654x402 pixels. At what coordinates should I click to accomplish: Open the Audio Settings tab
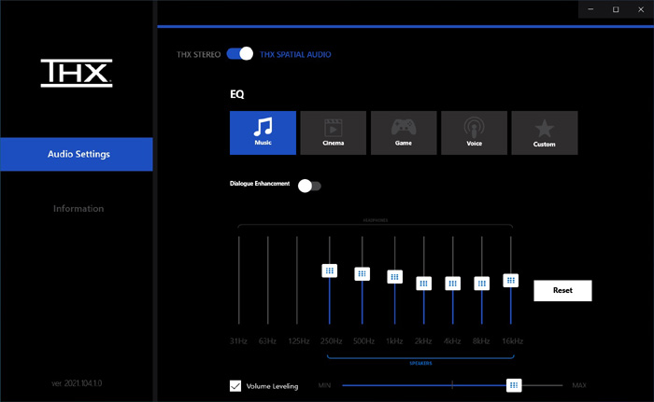[77, 154]
